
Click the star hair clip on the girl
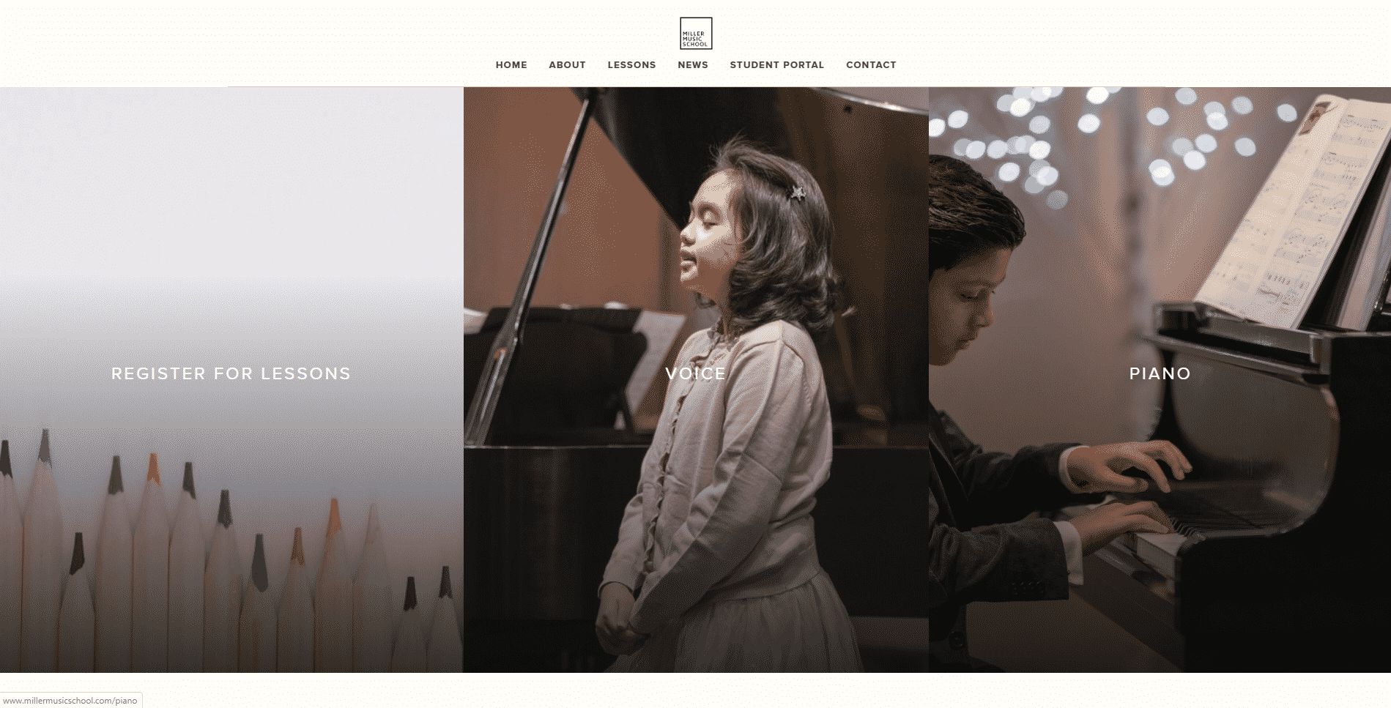pyautogui.click(x=795, y=193)
